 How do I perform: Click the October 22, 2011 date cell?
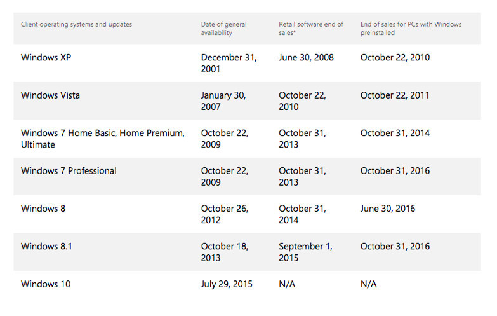[x=395, y=95]
